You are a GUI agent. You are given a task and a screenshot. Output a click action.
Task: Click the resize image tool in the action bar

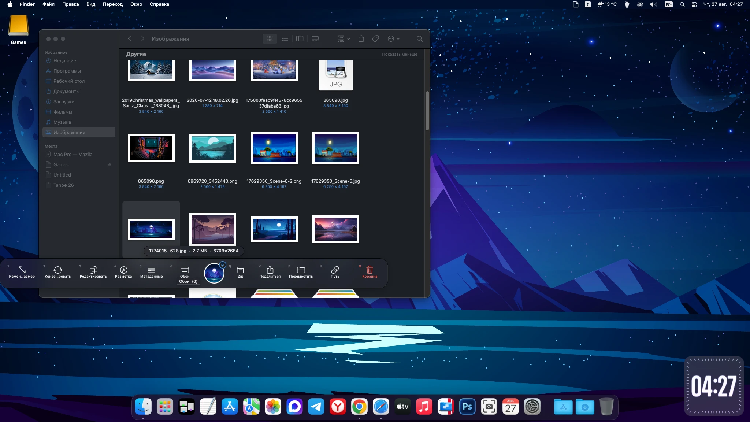click(x=22, y=272)
